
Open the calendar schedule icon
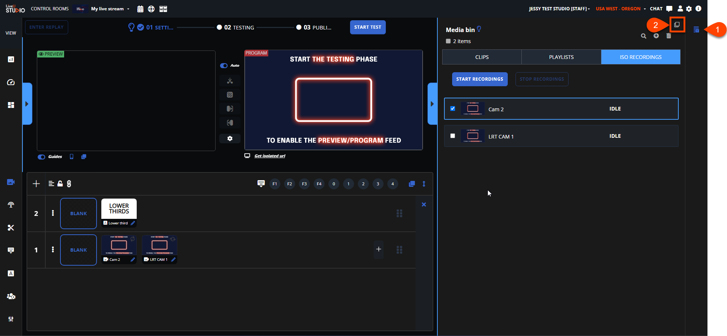click(x=140, y=9)
